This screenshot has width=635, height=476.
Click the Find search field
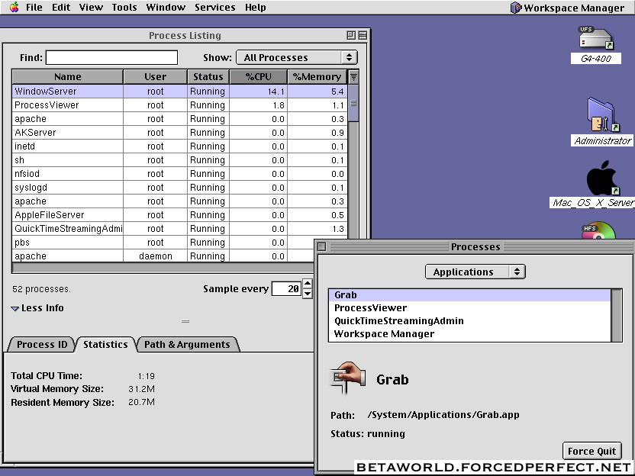pyautogui.click(x=111, y=57)
